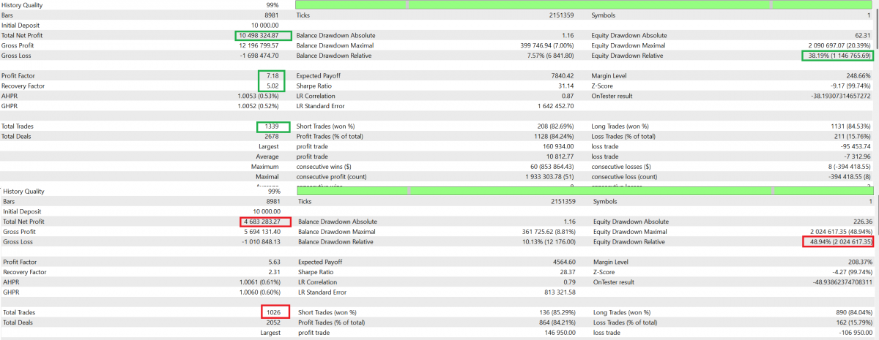The height and width of the screenshot is (340, 879).
Task: Click the Z-Score value -4.27 (99.74%)
Action: pyautogui.click(x=853, y=272)
